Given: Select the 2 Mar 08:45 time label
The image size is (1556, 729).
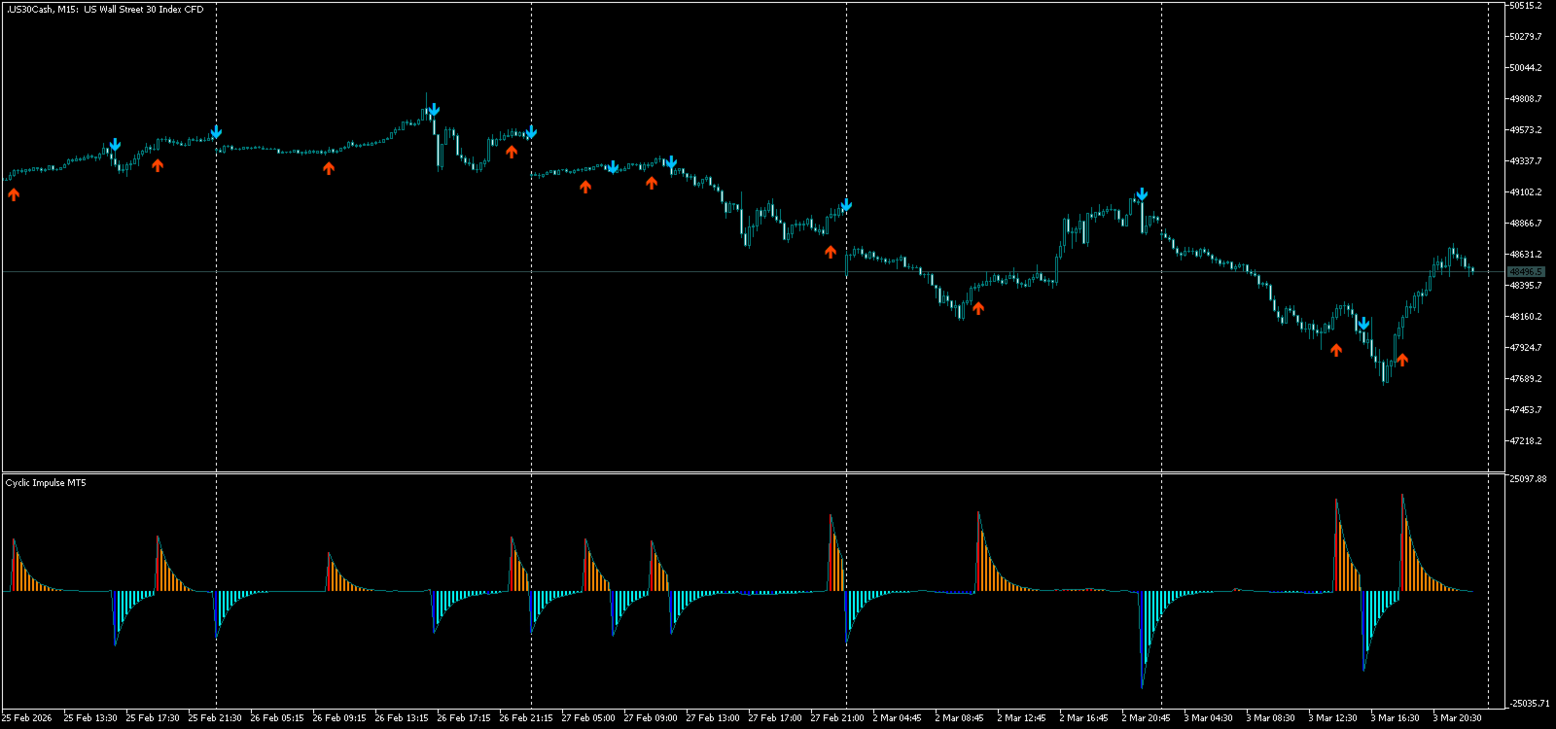Looking at the screenshot, I should click(959, 718).
